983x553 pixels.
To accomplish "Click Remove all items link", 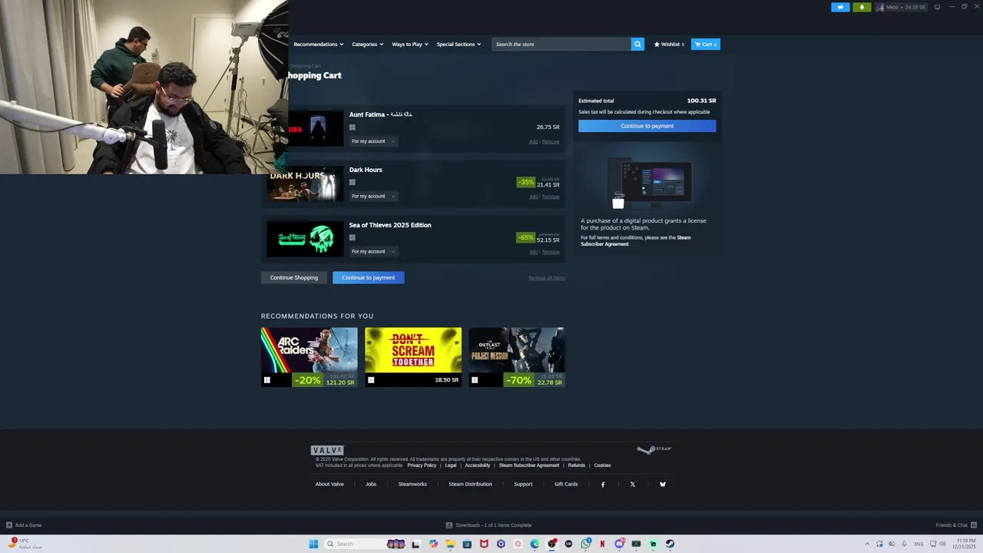I will click(546, 278).
